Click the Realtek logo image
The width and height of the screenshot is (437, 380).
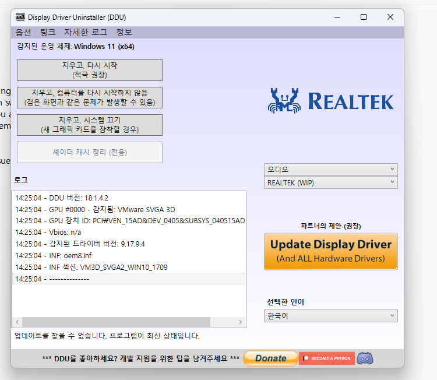point(330,101)
